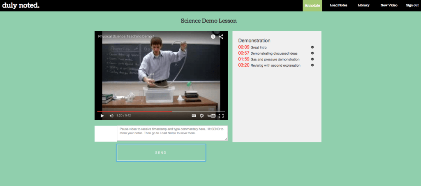421x186 pixels.
Task: Remove the 'Demonstrating discussed ideas' note
Action: coord(312,53)
